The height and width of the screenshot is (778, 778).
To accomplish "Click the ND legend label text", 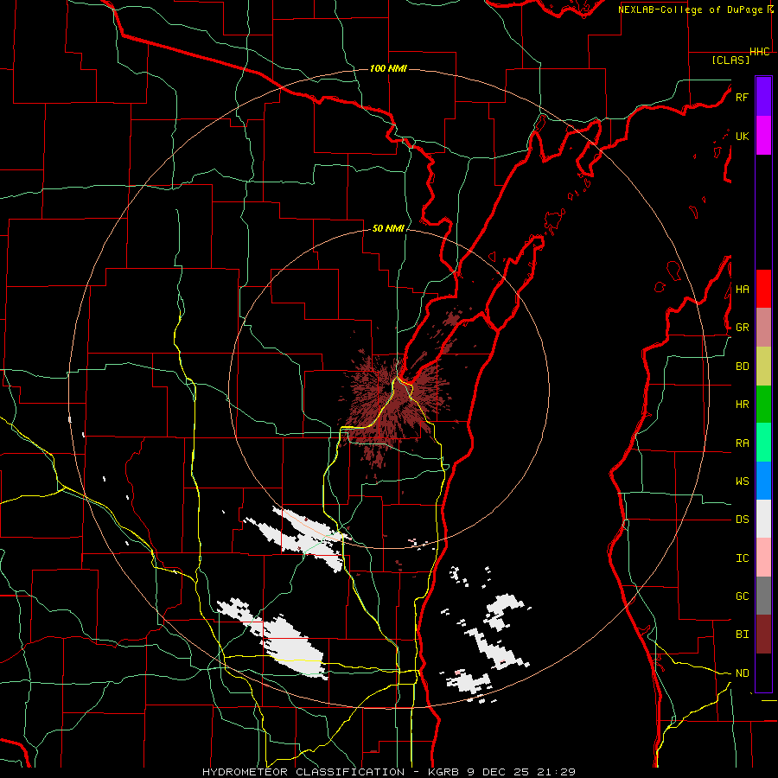I will click(x=742, y=673).
